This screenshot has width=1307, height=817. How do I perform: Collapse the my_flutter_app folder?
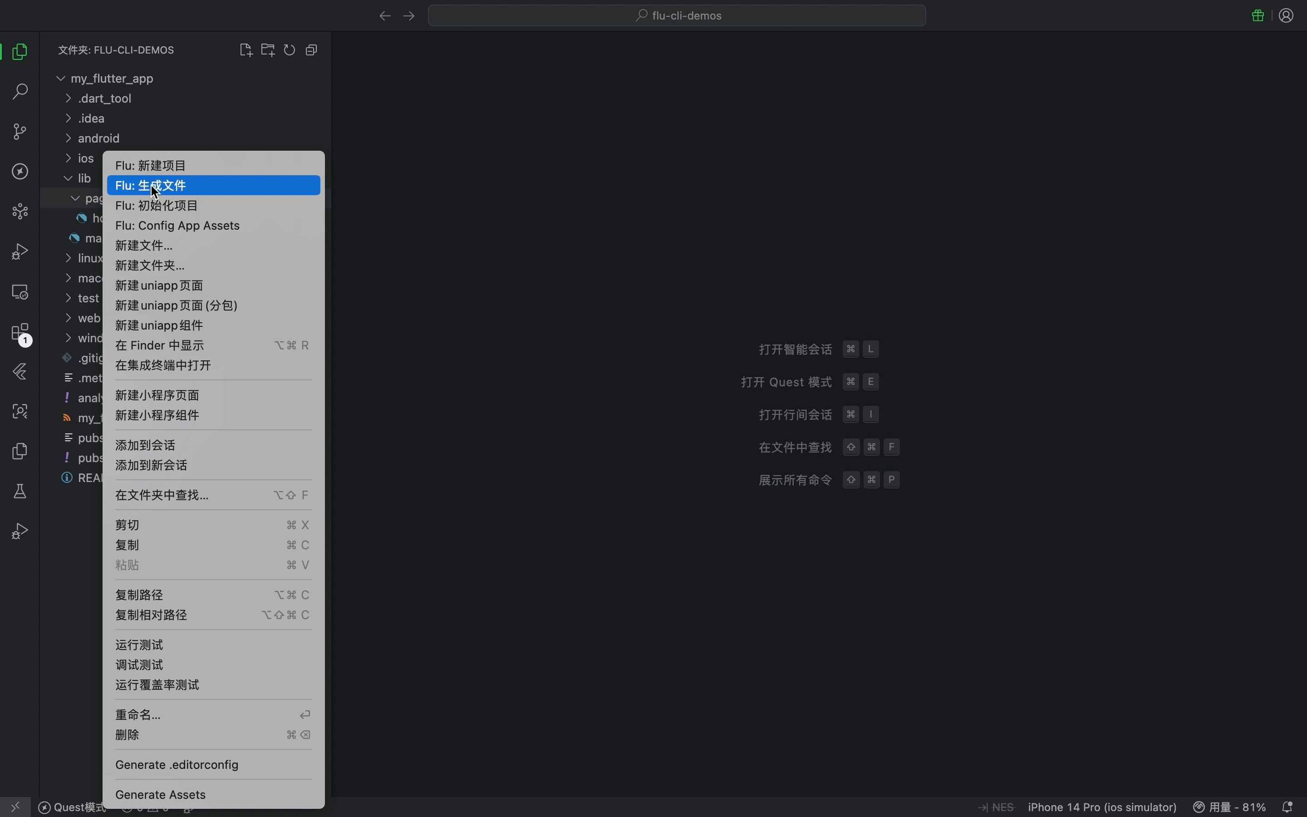click(x=61, y=79)
